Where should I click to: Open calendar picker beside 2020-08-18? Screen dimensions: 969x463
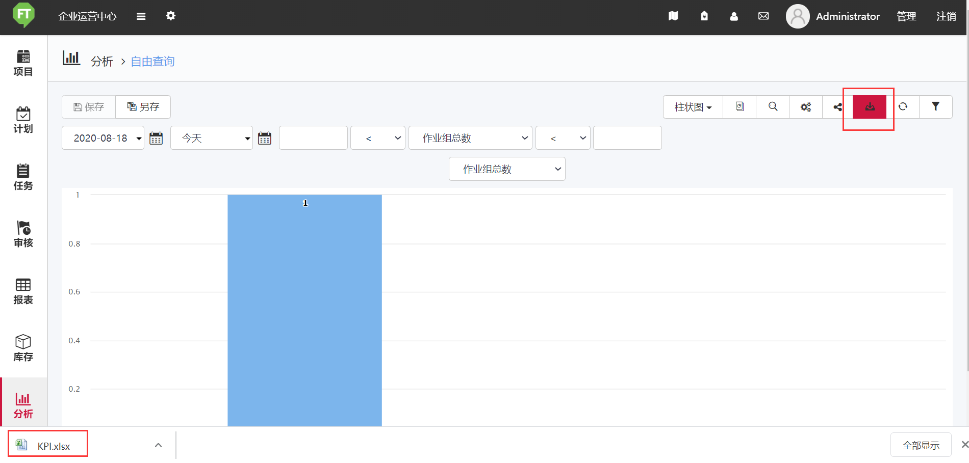click(156, 138)
